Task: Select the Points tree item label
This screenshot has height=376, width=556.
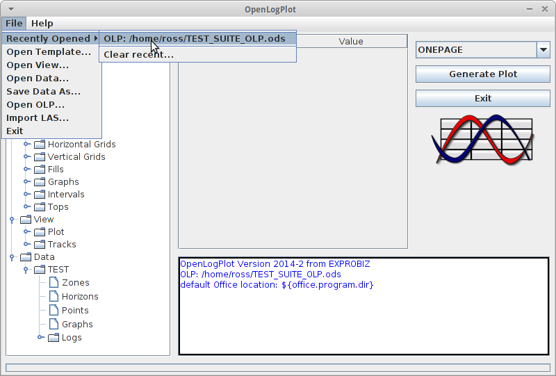Action: tap(75, 311)
